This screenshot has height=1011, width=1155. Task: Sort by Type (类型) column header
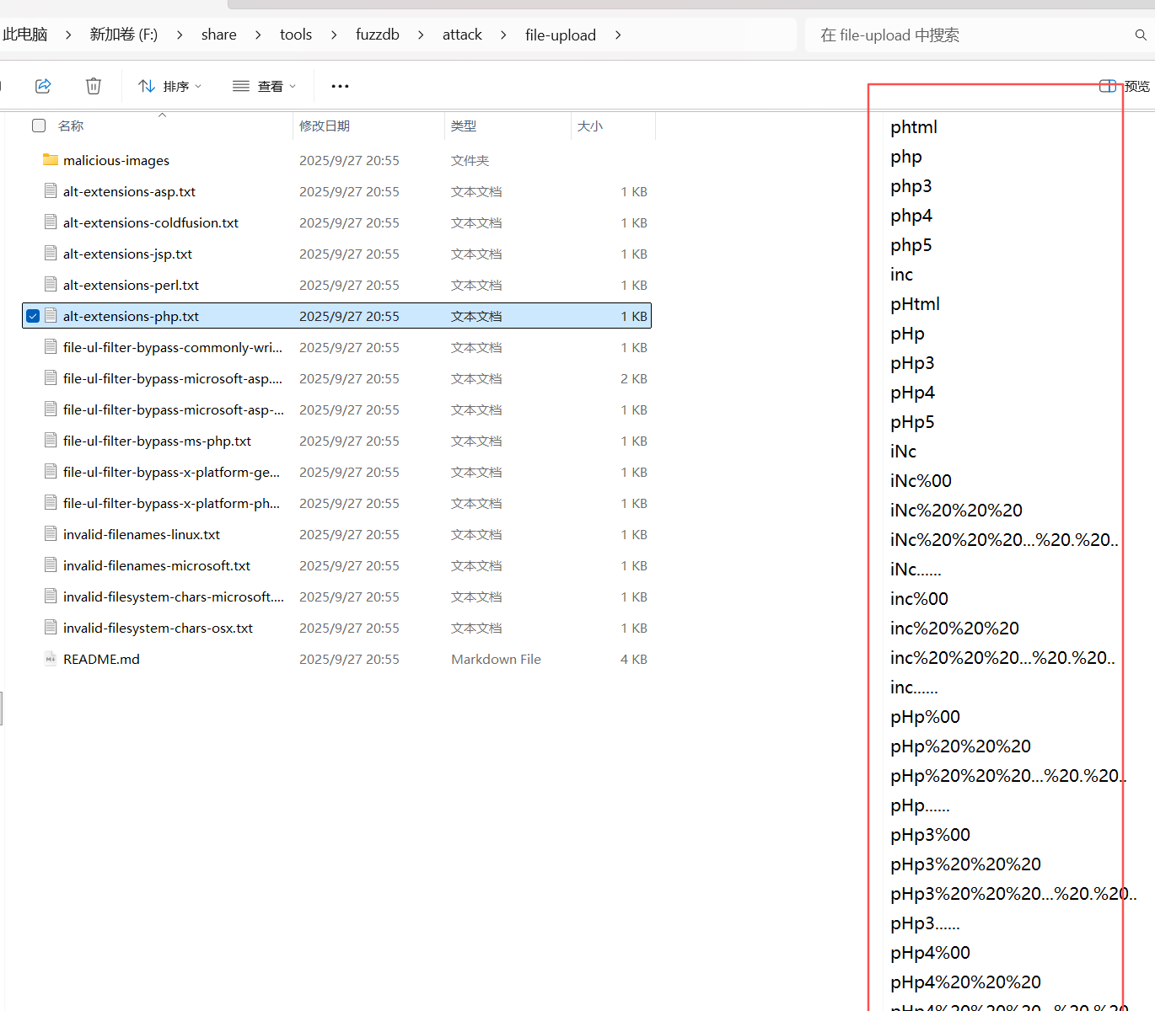tap(464, 126)
